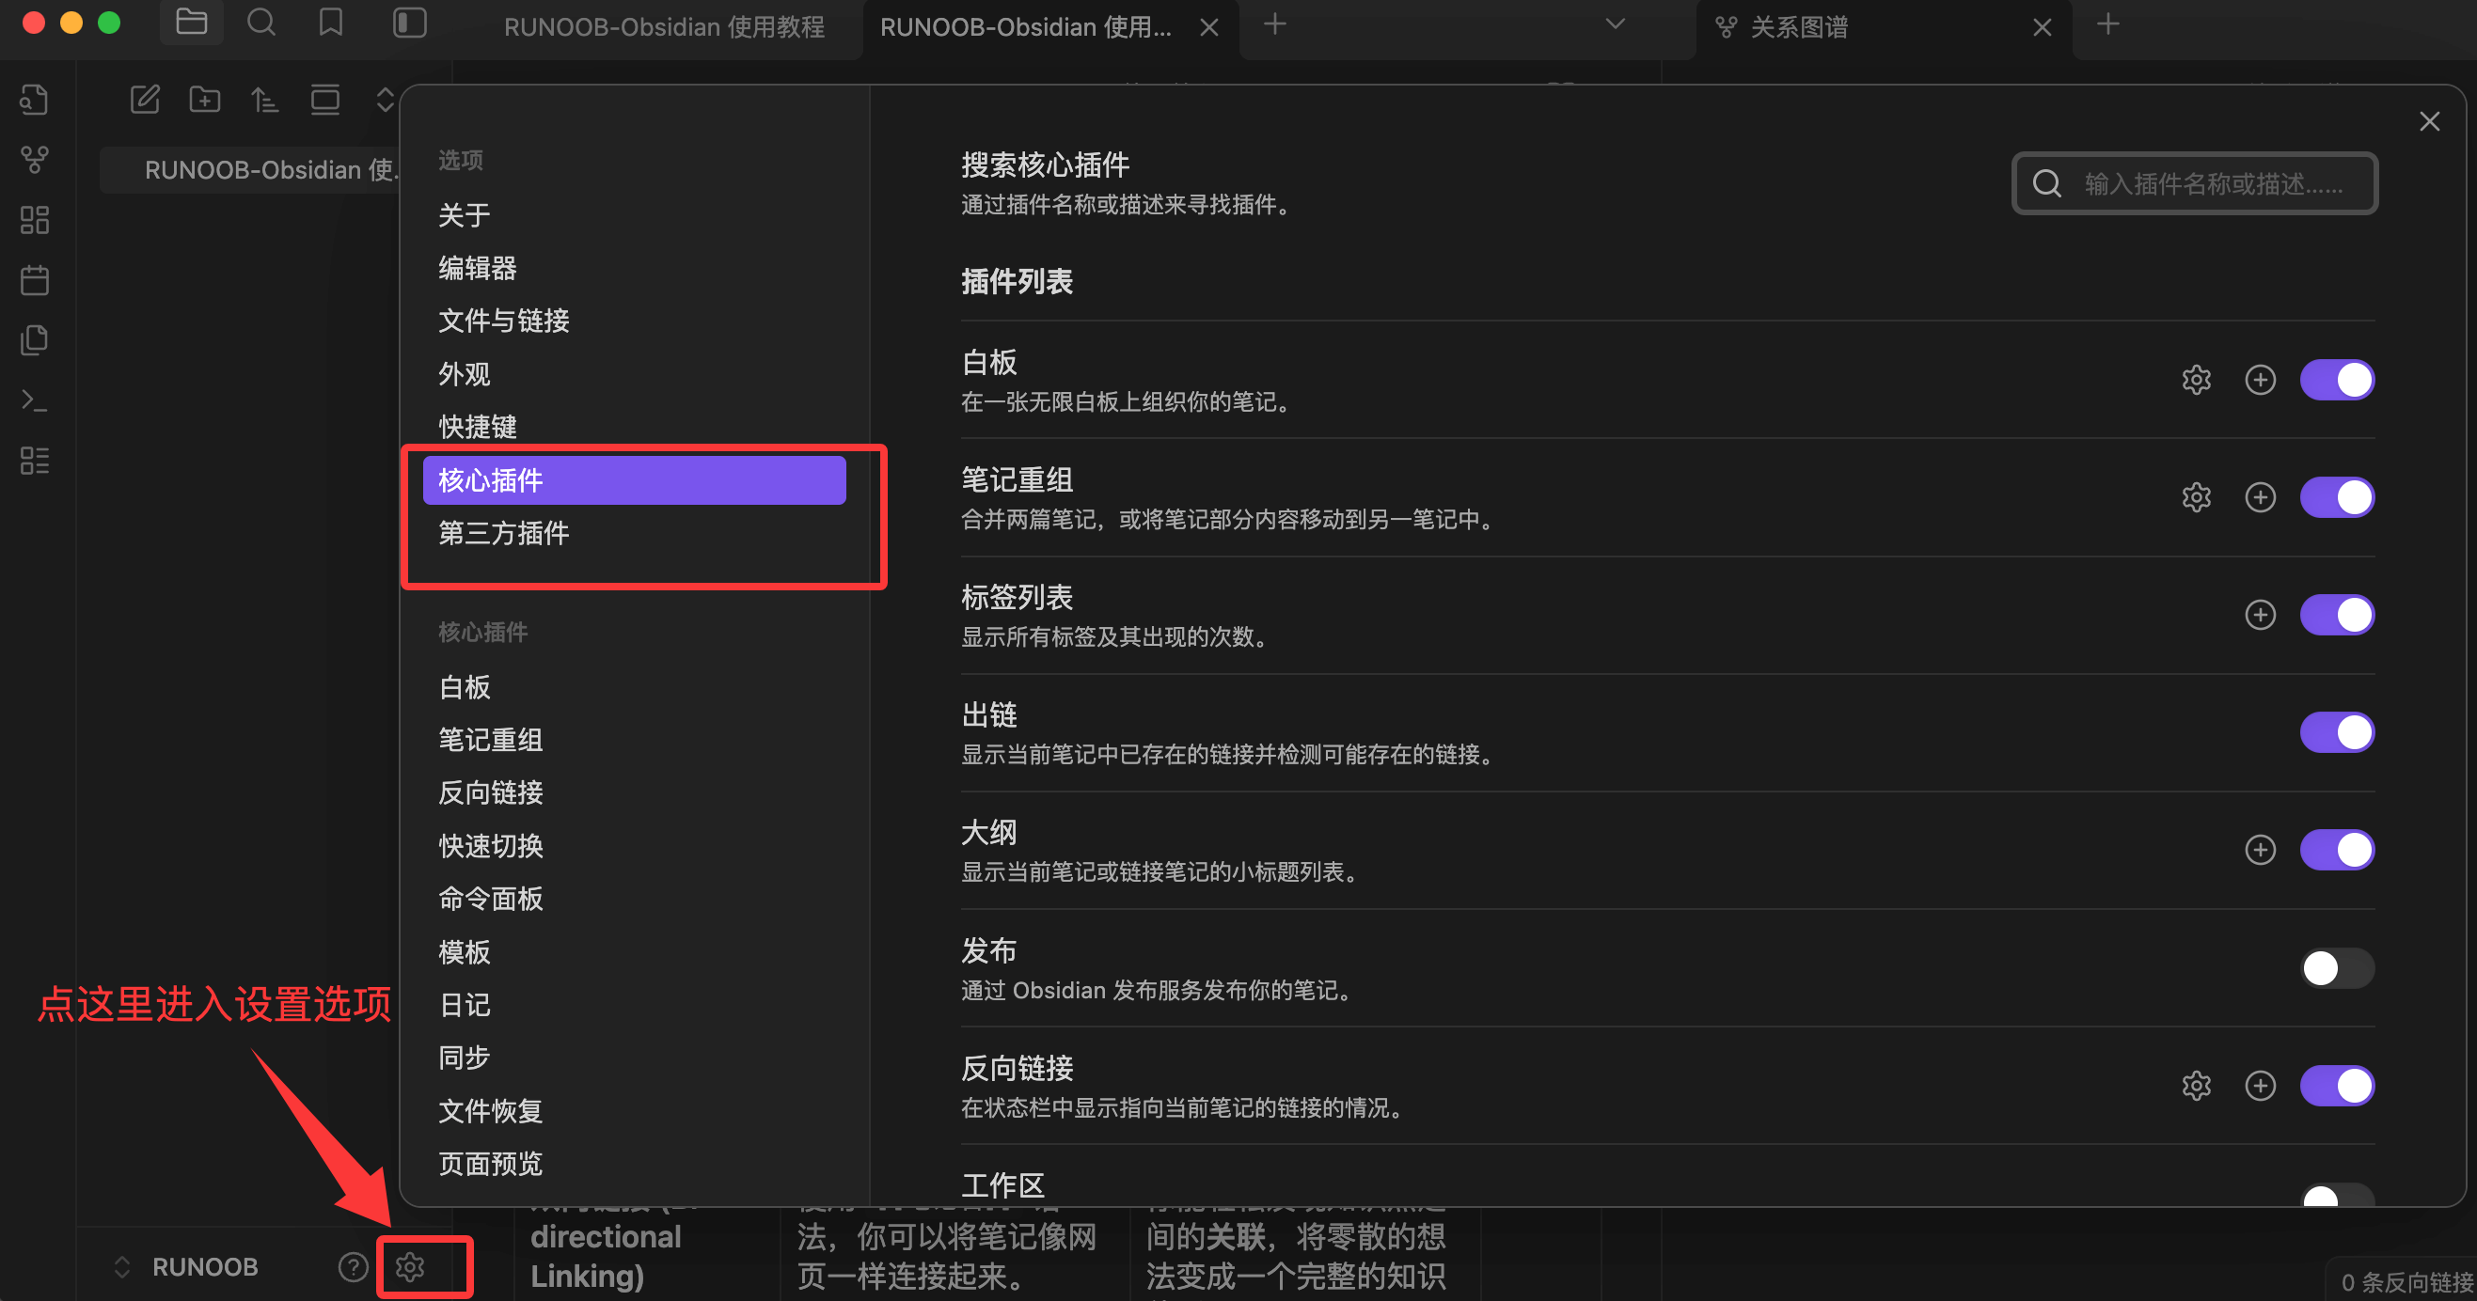Enable the 发布 plugin toggle
Image resolution: width=2477 pixels, height=1301 pixels.
(x=2337, y=968)
